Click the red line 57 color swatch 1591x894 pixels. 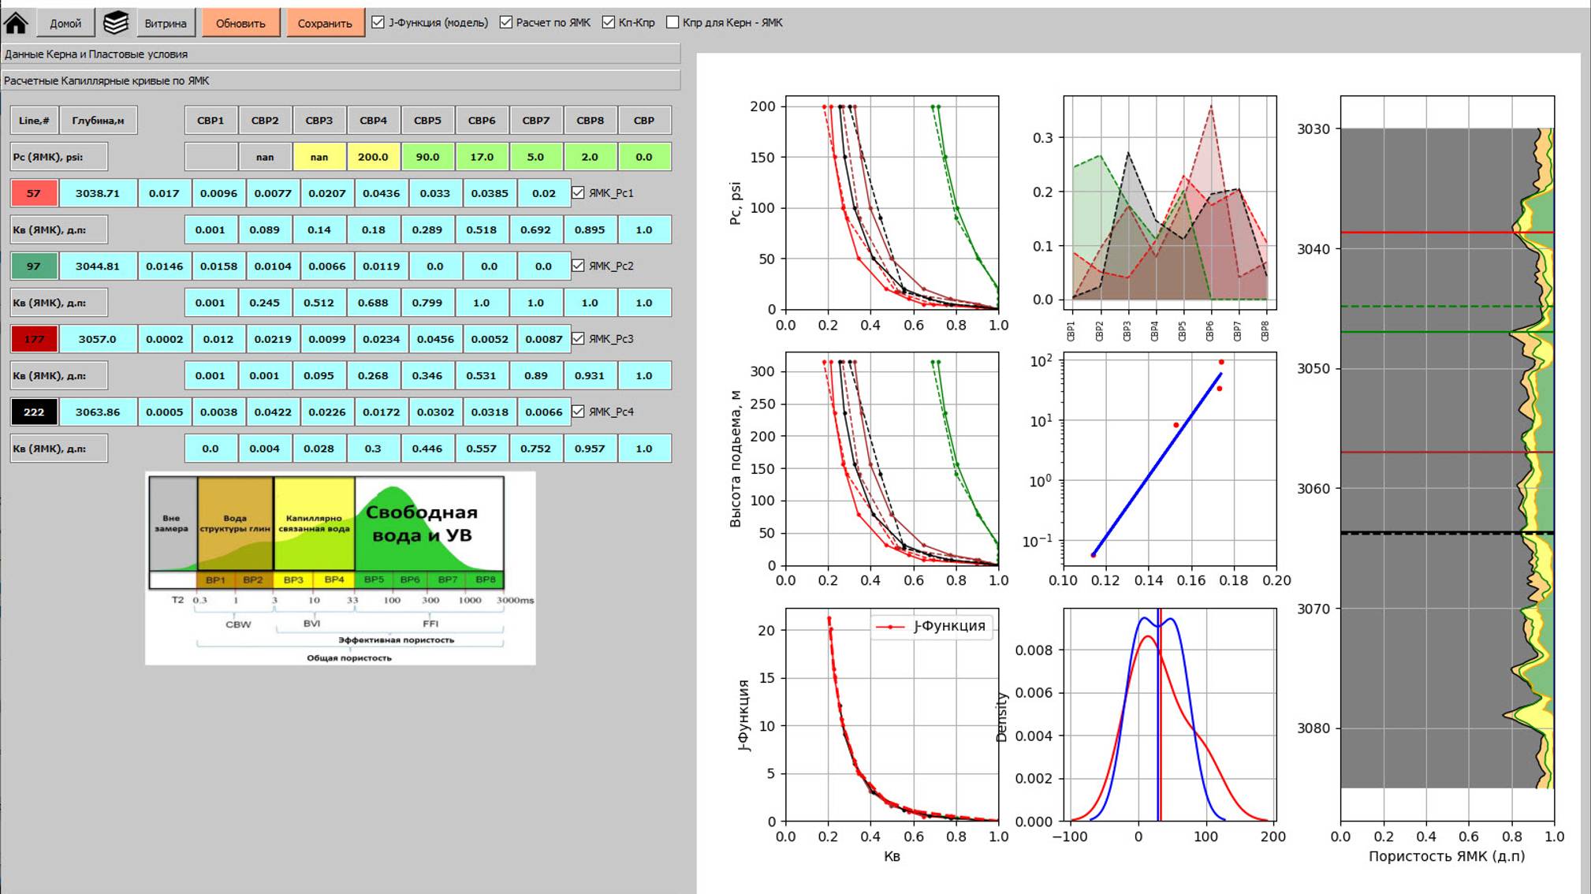point(34,193)
